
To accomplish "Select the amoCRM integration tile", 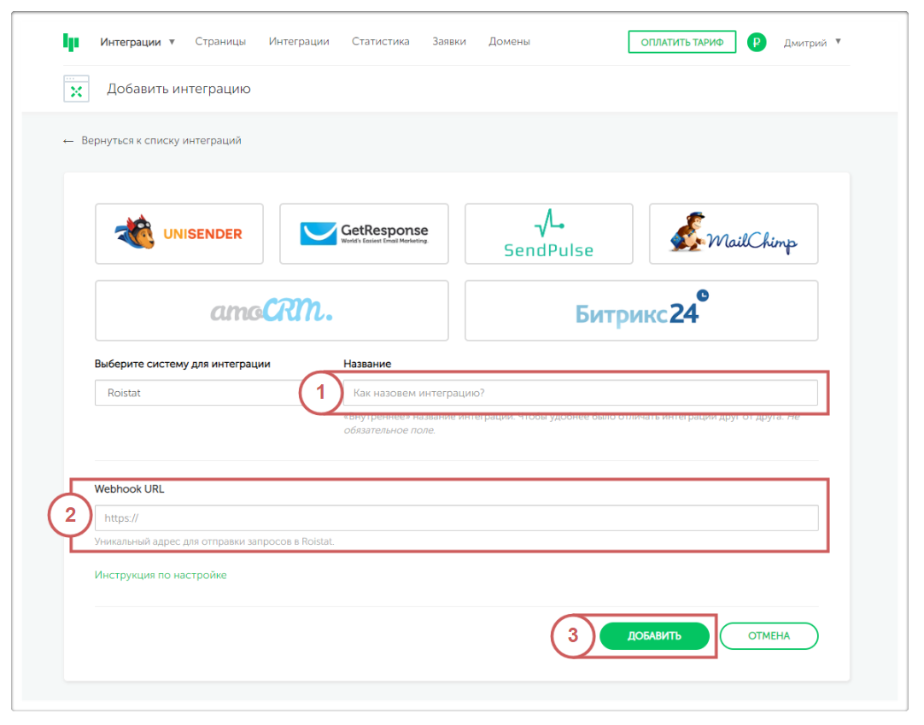I will pos(272,311).
